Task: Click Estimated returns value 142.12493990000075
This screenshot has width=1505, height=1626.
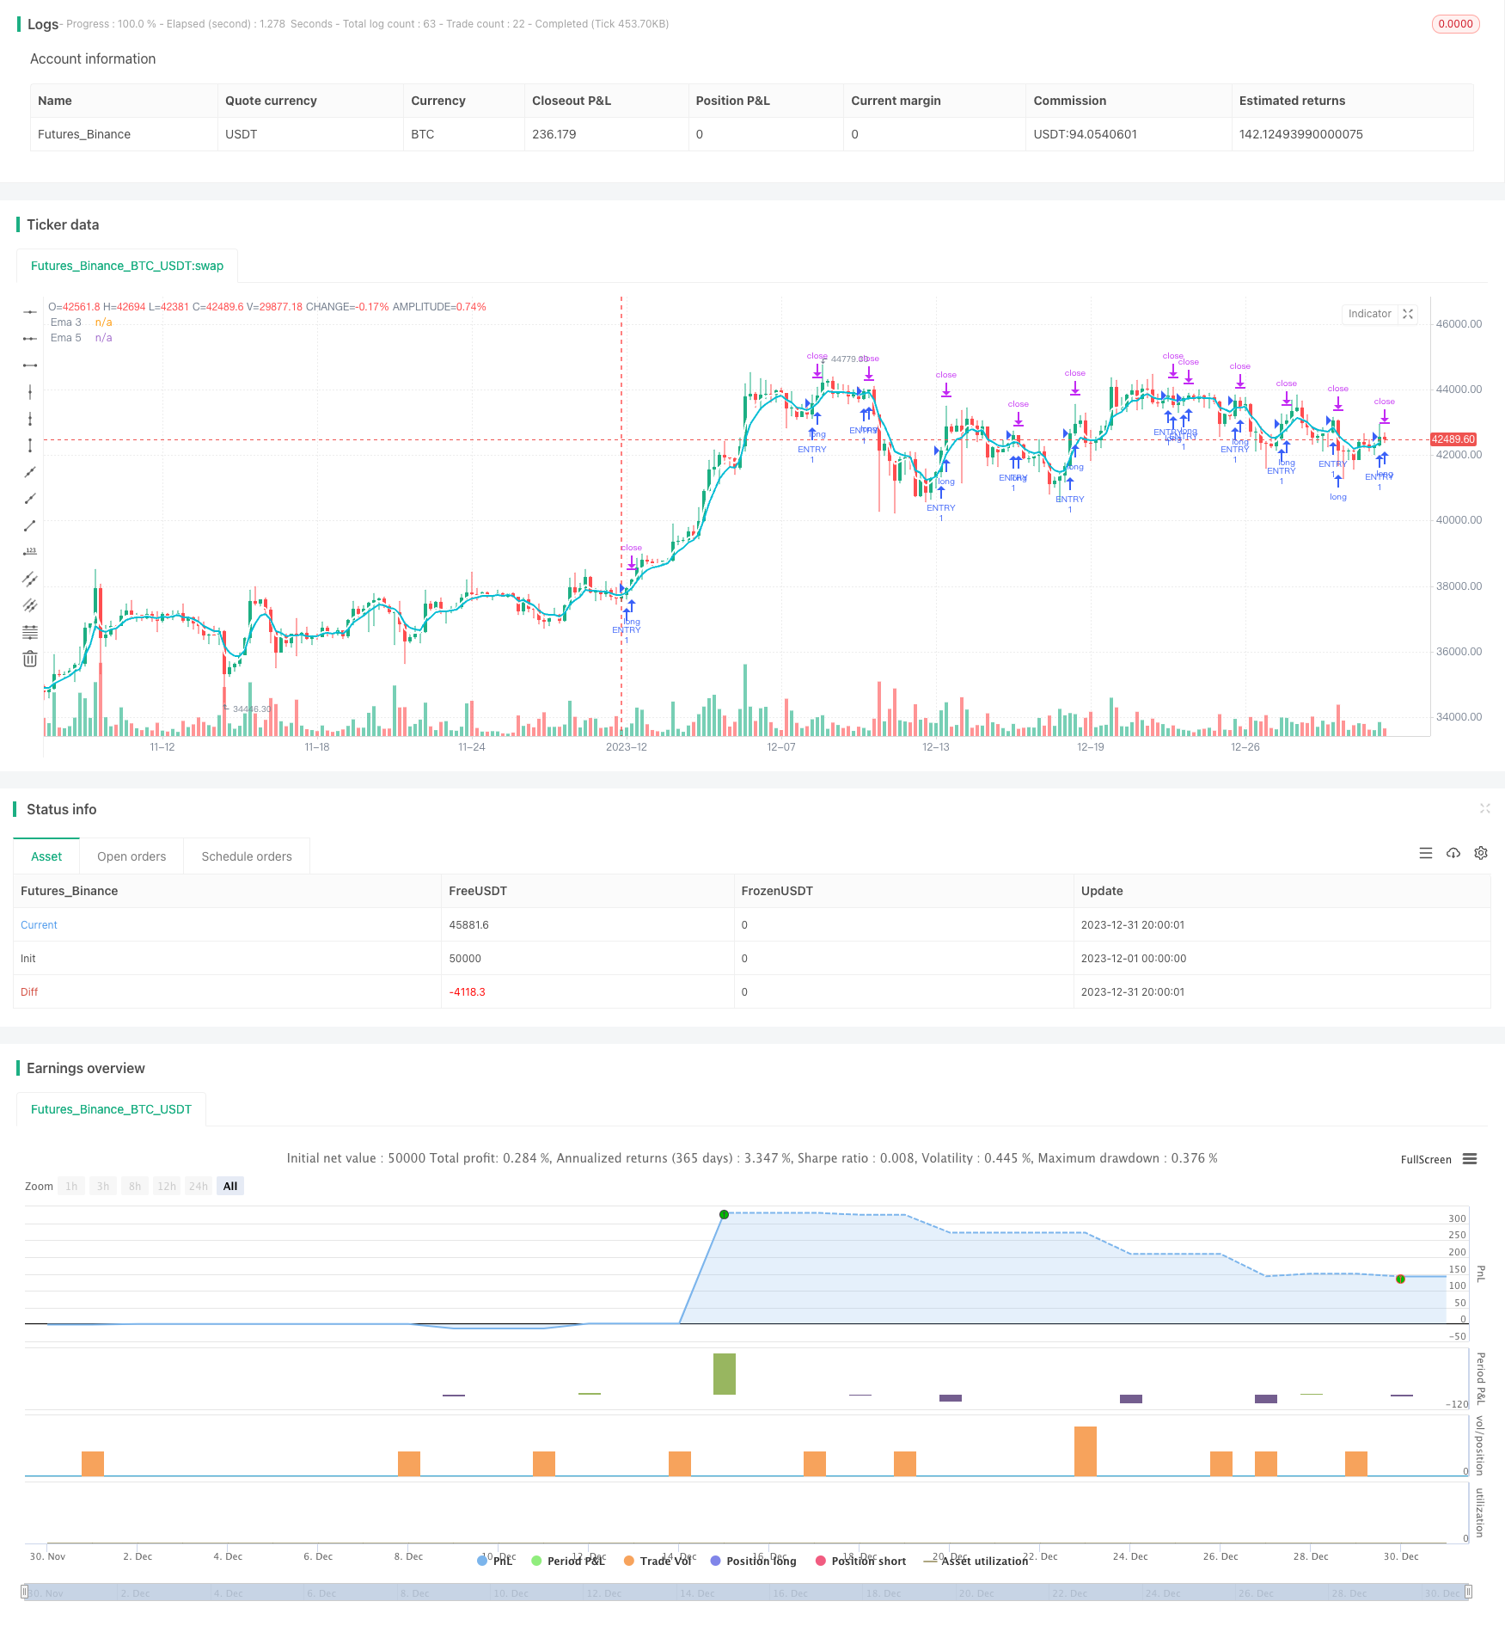Action: 1300,134
